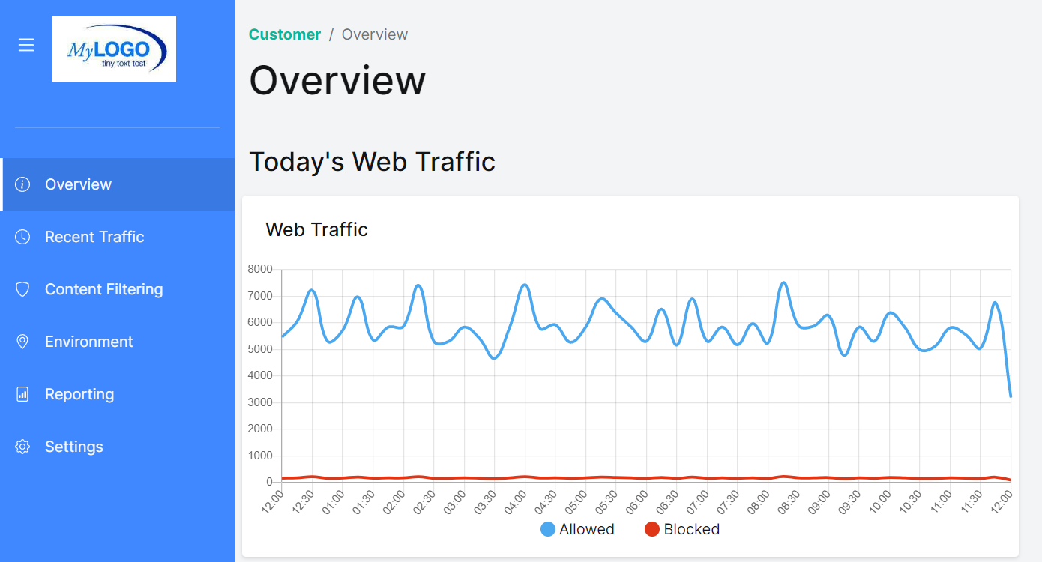1042x562 pixels.
Task: Open the Content Filtering section
Action: tap(103, 289)
